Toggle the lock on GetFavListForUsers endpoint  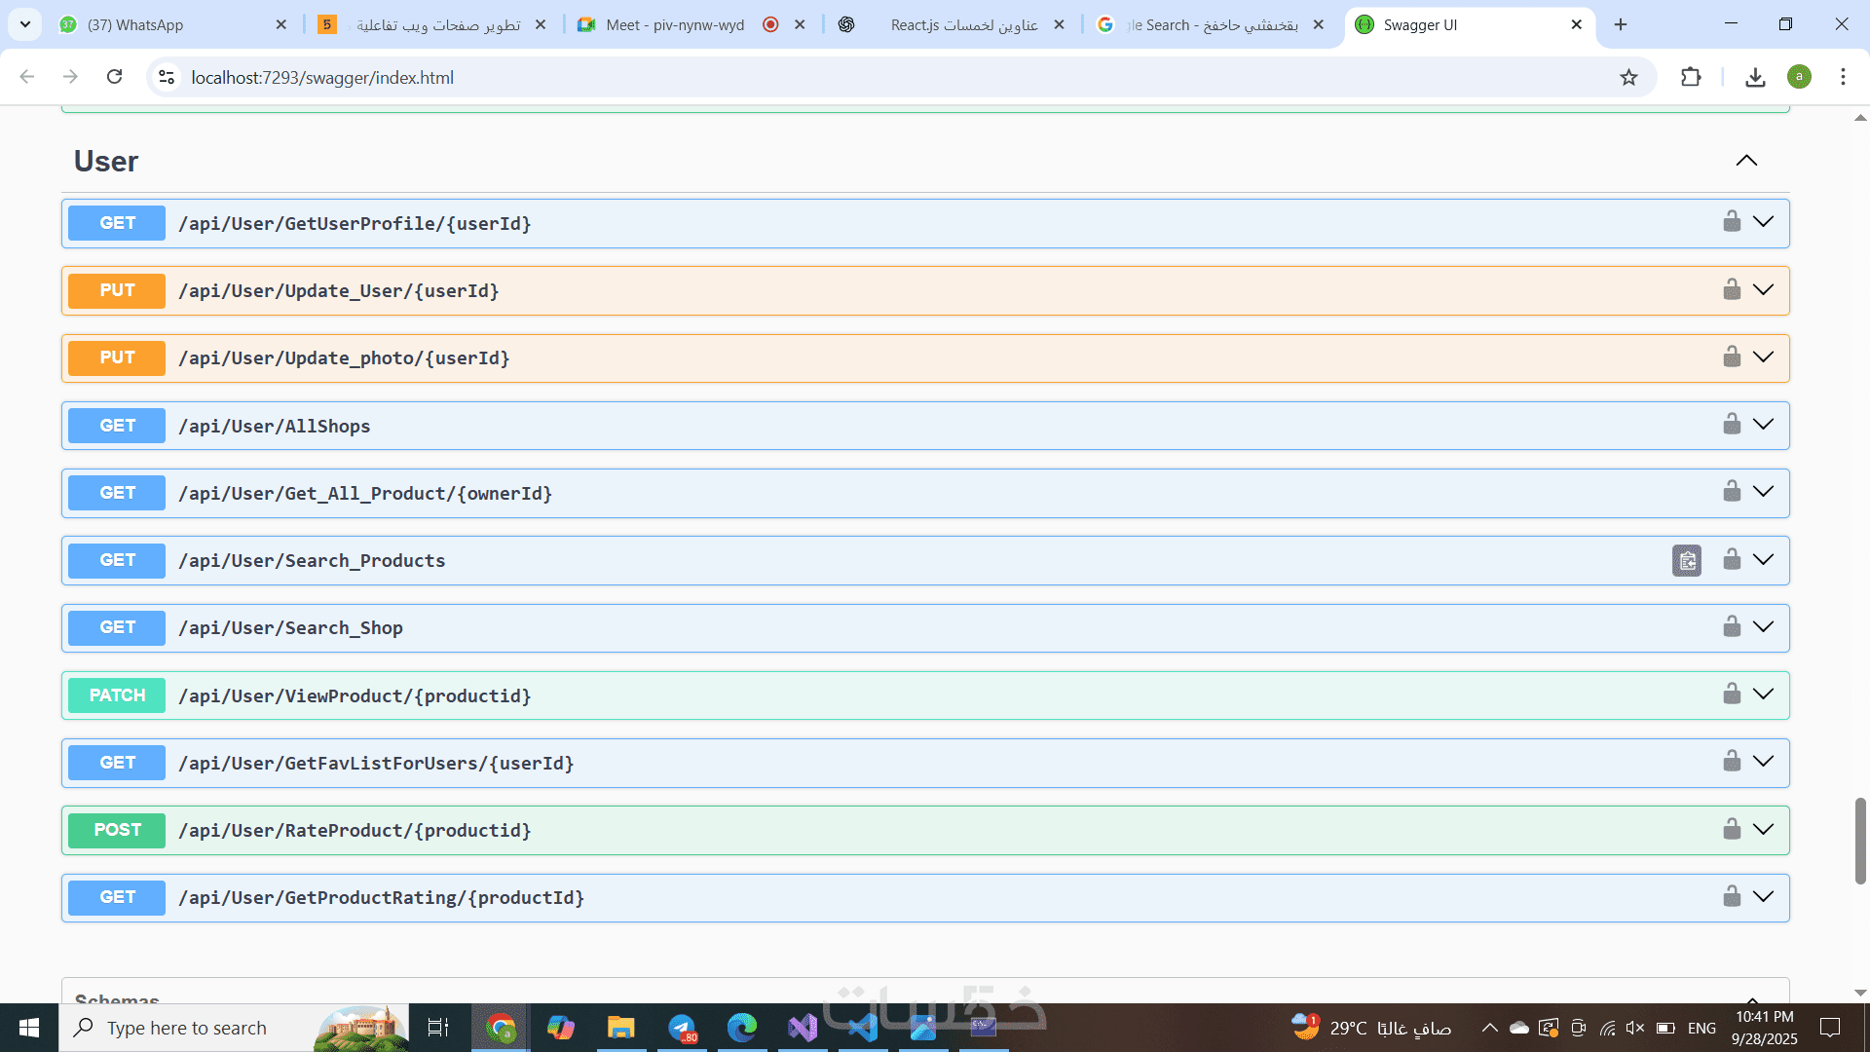[1731, 761]
